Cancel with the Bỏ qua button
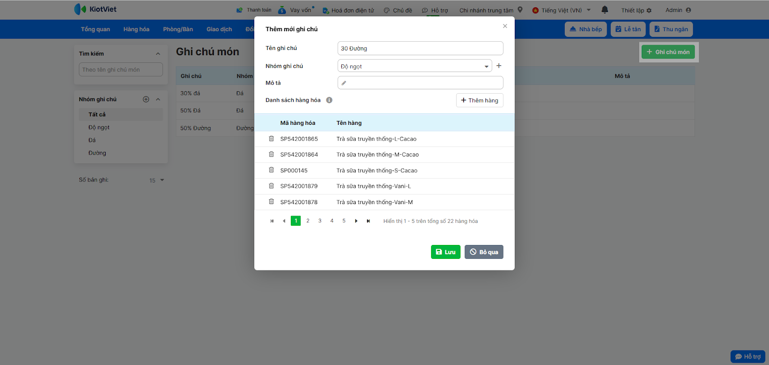 484,252
